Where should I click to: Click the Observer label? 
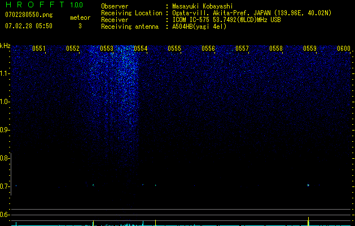pyautogui.click(x=115, y=6)
